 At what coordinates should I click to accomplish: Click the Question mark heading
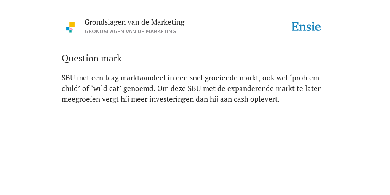coord(91,58)
